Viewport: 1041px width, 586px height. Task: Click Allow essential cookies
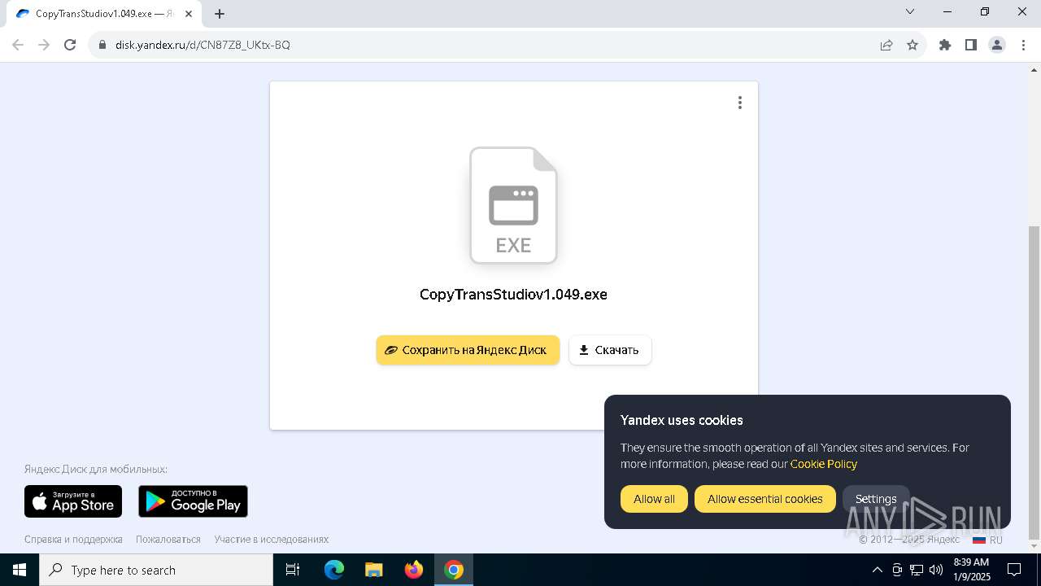coord(764,499)
